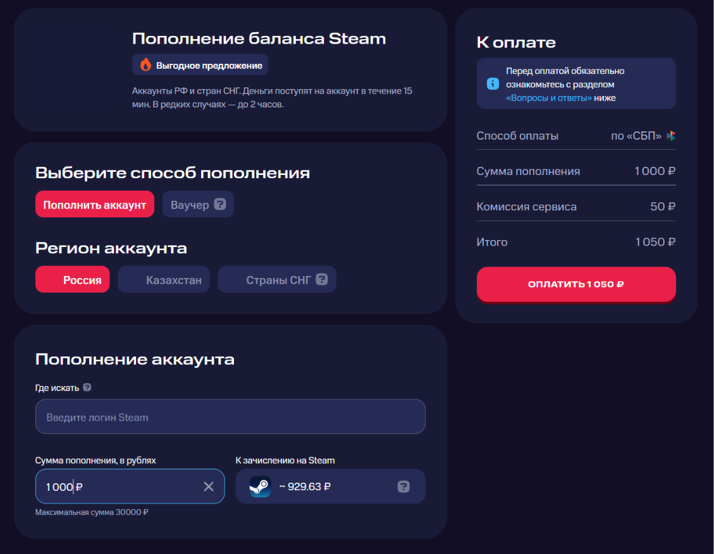714x554 pixels.
Task: Choose Казахстан as account region
Action: [x=164, y=280]
